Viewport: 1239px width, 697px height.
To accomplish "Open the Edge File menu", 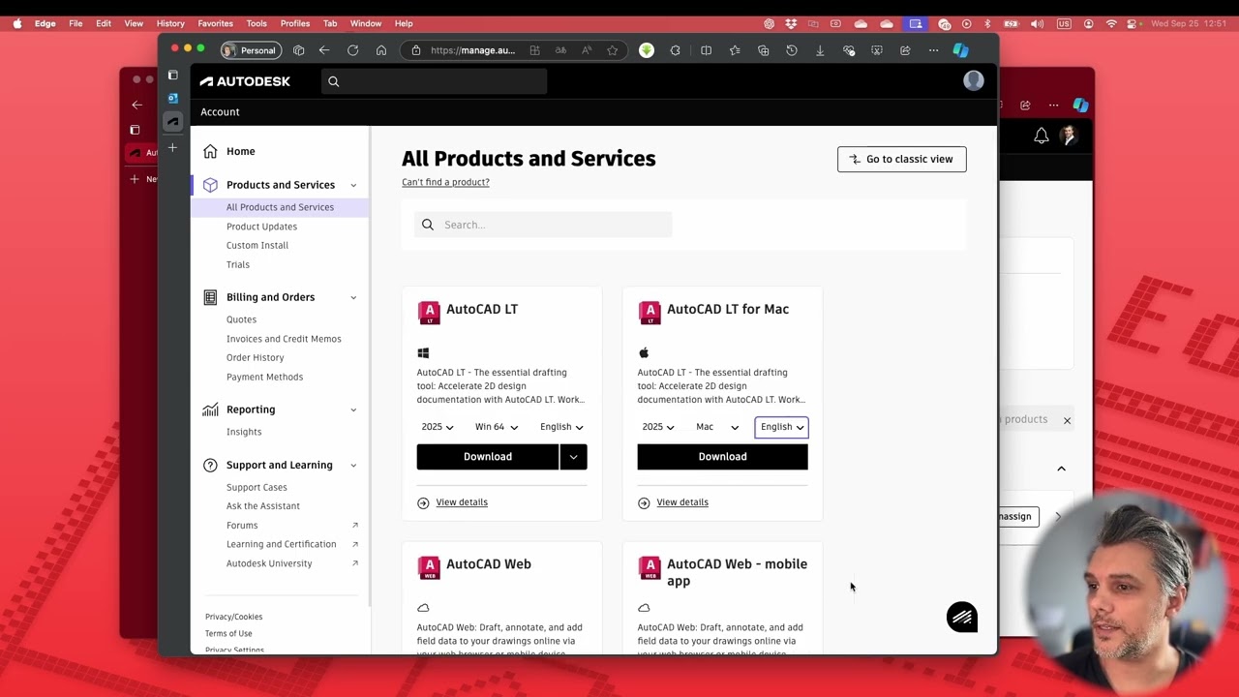I will 76,23.
